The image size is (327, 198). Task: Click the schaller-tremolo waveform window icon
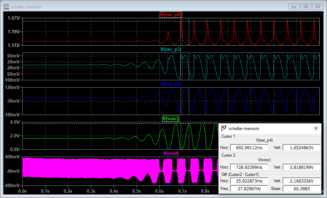click(6, 6)
